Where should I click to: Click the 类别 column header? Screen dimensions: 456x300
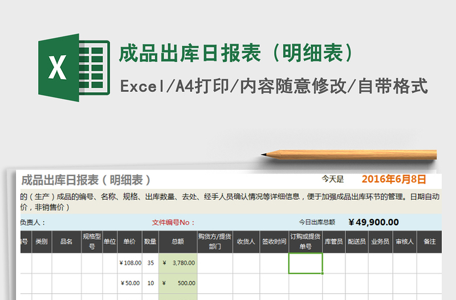42,241
